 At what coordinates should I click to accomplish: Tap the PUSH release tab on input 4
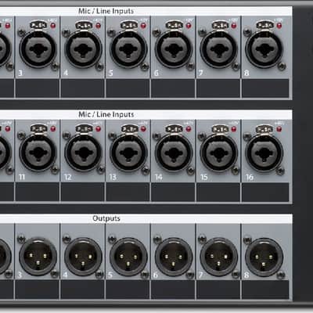point(84,25)
